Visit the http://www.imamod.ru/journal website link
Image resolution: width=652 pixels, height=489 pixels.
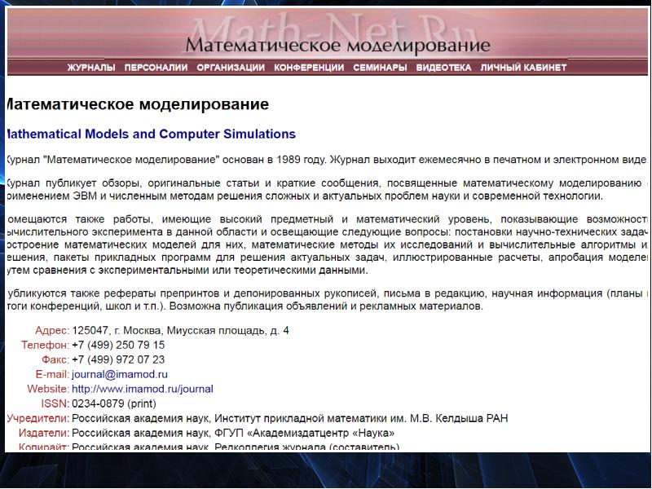[x=142, y=389]
